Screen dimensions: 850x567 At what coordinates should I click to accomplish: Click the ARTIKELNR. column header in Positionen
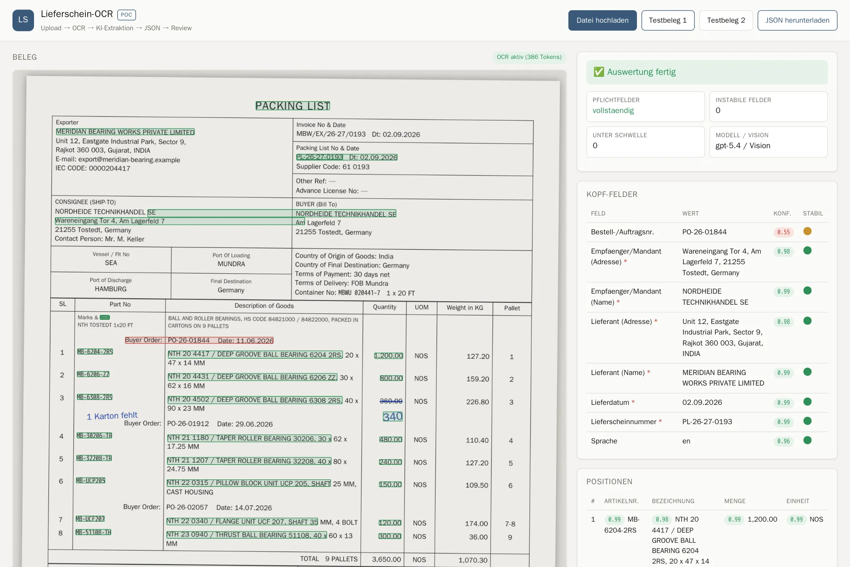coord(621,501)
